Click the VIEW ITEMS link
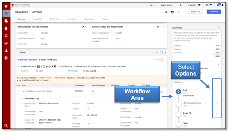Image resolution: width=229 pixels, height=131 pixels. point(59,78)
